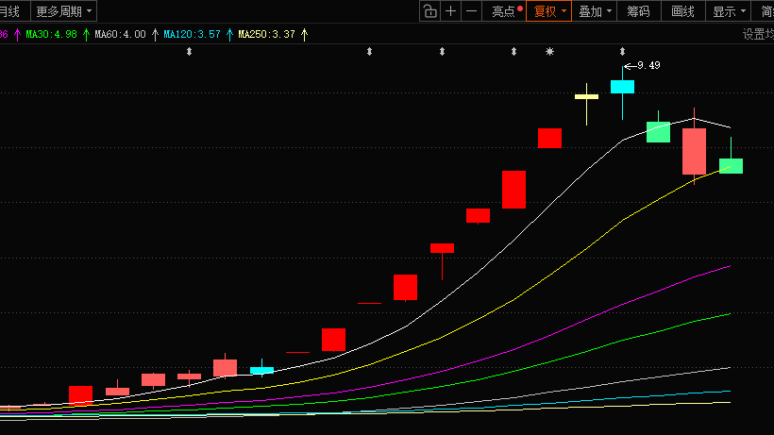774x435 pixels.
Task: Select the cyan candlestick at the 9.49 peak
Action: click(x=622, y=87)
